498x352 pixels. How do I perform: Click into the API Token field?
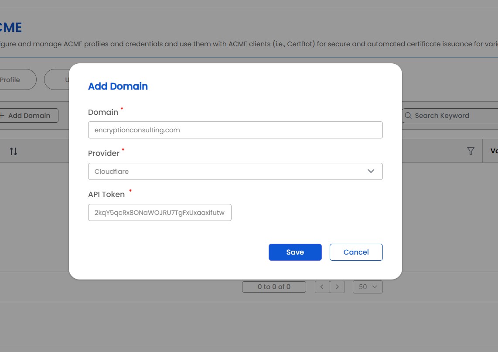(160, 213)
